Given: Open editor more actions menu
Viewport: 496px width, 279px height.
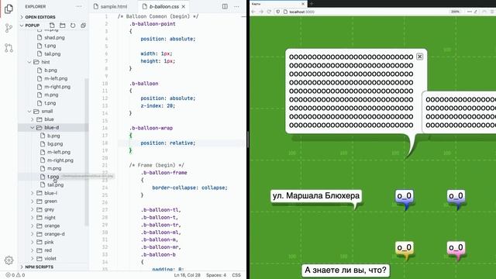Looking at the screenshot, I should (236, 6).
